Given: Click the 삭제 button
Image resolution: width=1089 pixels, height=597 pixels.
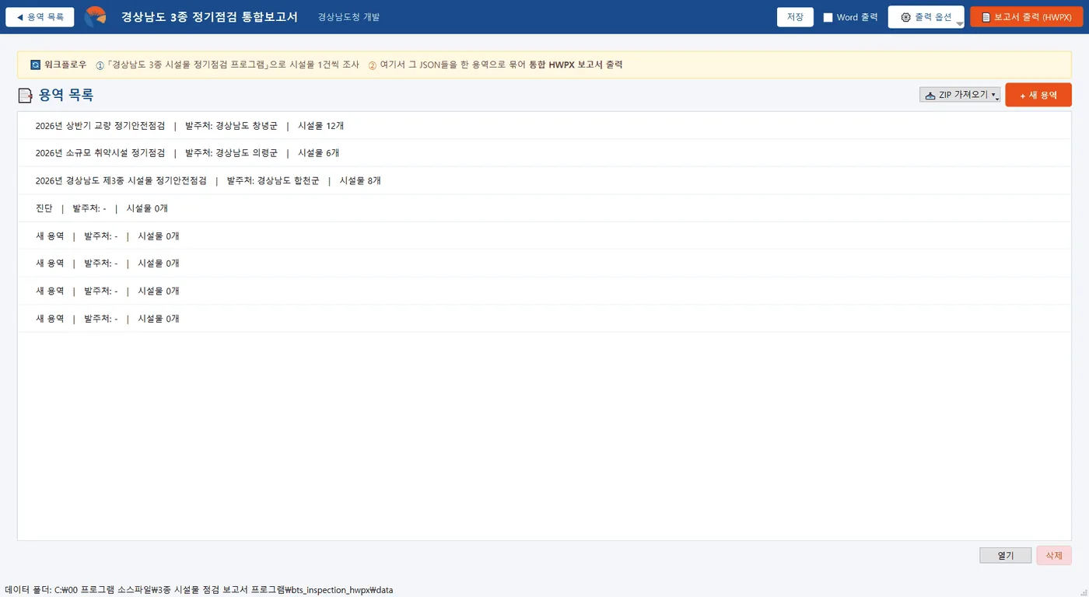Looking at the screenshot, I should pos(1054,556).
